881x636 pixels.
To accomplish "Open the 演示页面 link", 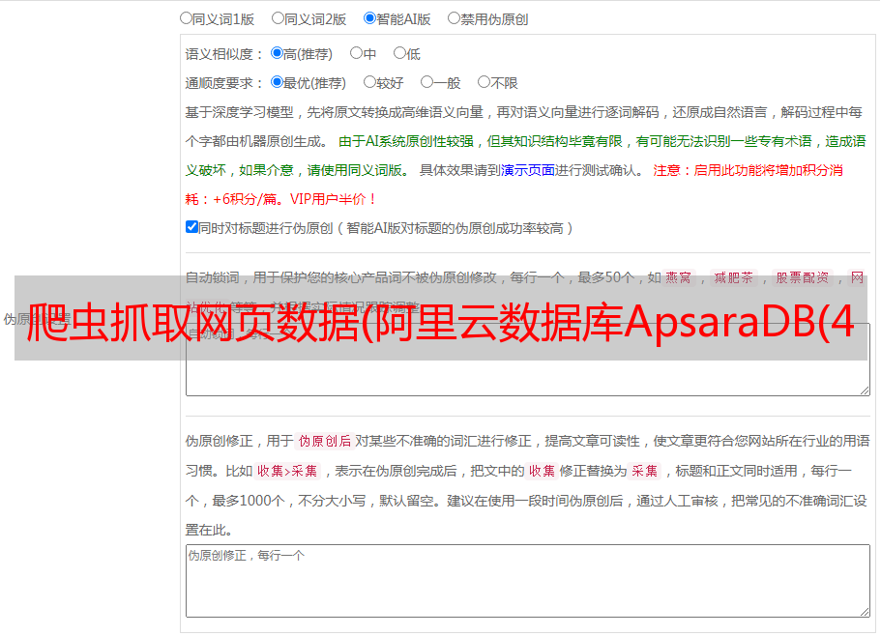I will [527, 170].
